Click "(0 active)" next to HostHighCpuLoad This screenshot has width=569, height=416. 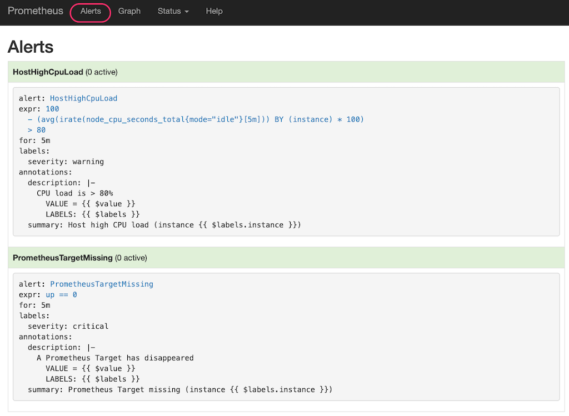[102, 72]
